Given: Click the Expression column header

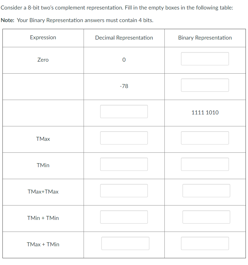Looking at the screenshot, I should [43, 38].
